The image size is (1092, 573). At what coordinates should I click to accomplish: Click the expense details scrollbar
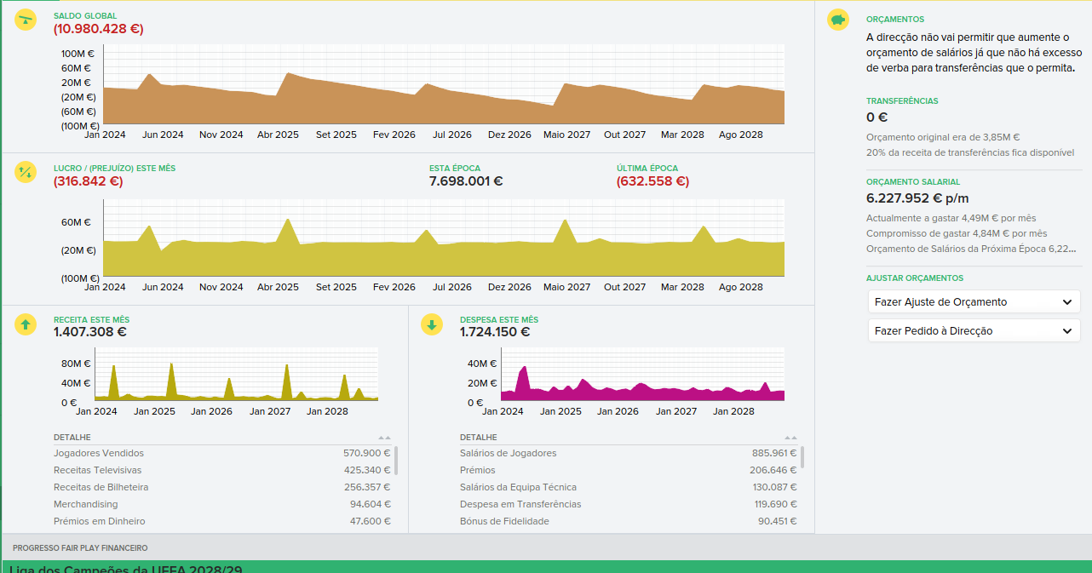tap(802, 457)
